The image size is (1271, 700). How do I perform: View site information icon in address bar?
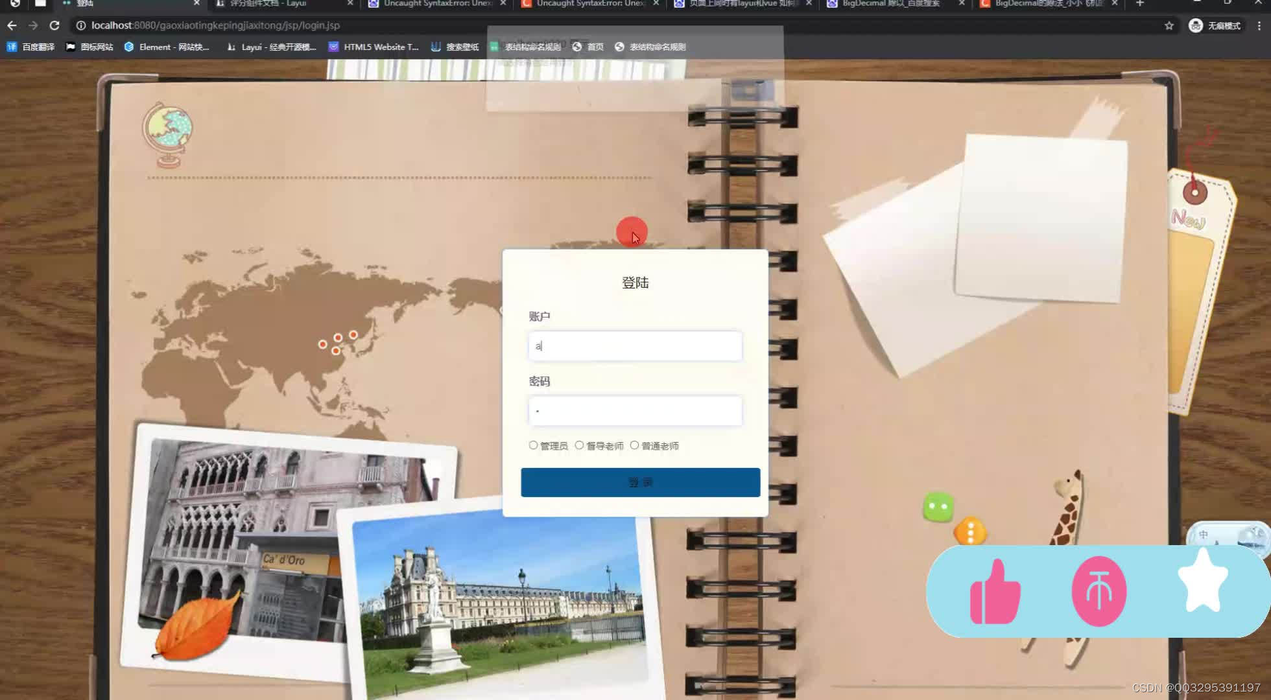click(81, 25)
